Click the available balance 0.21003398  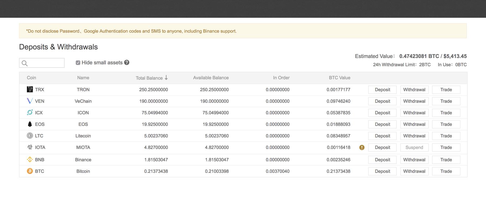(x=217, y=171)
